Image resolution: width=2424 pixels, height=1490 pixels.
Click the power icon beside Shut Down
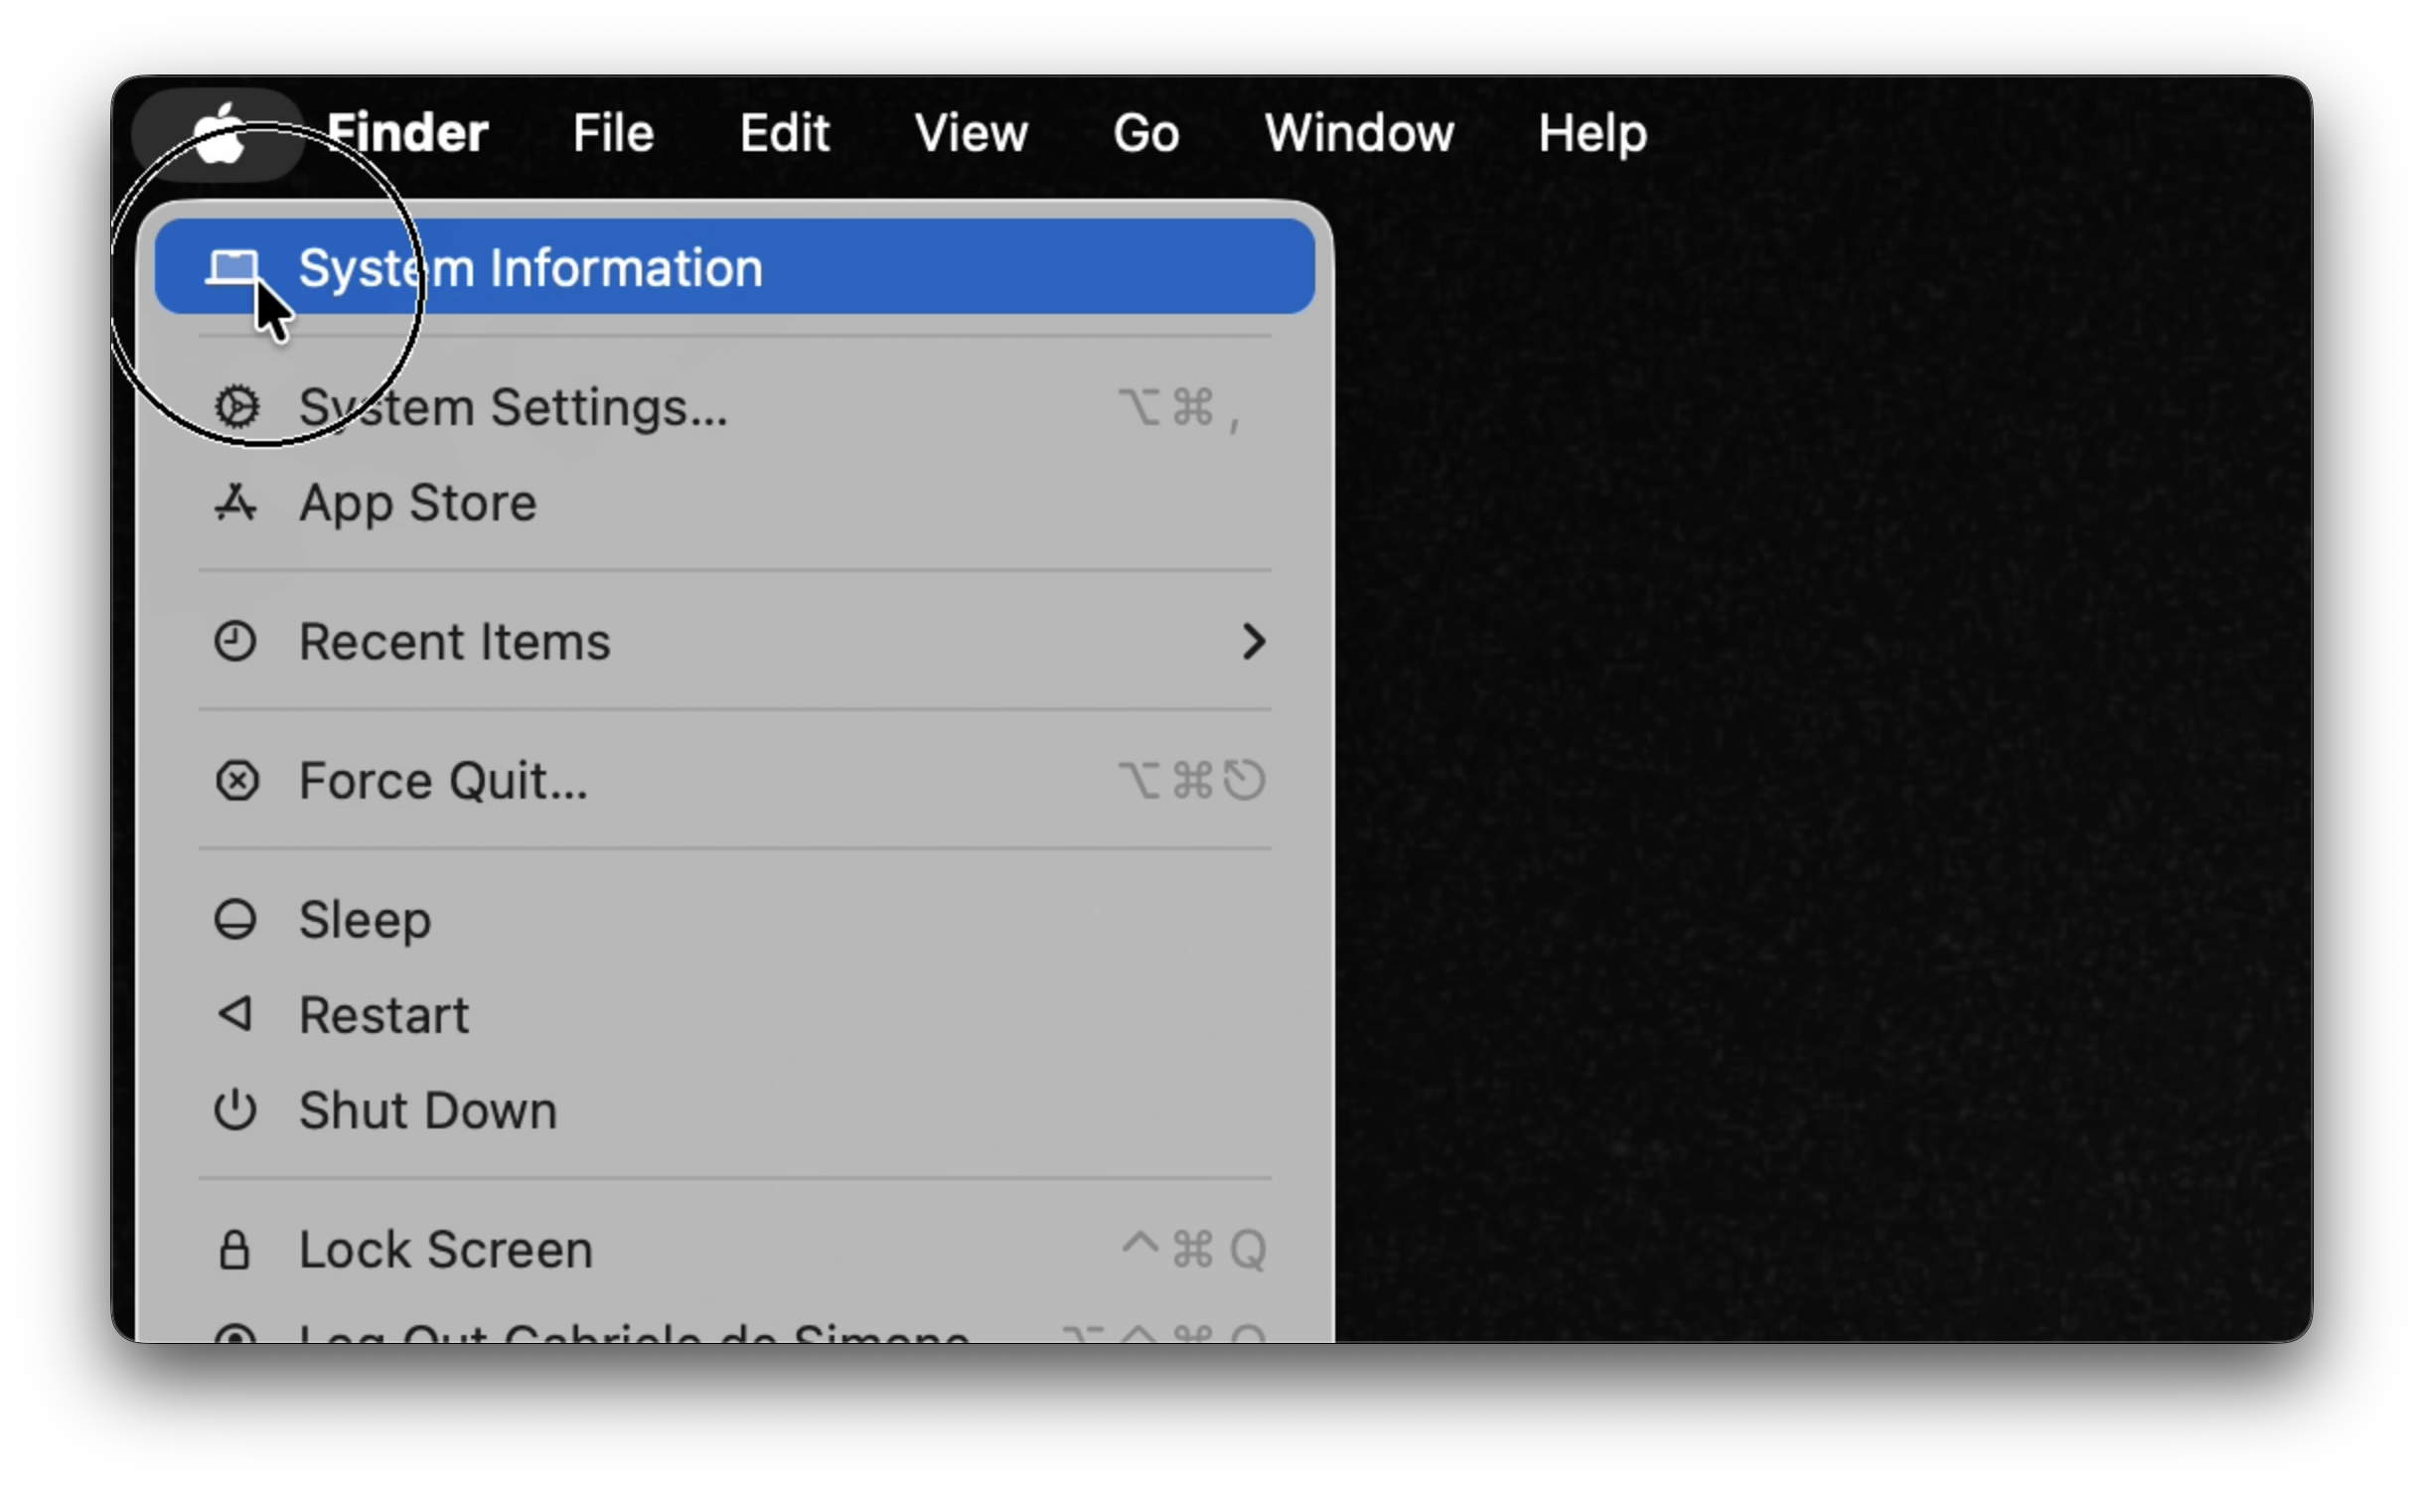point(235,1110)
